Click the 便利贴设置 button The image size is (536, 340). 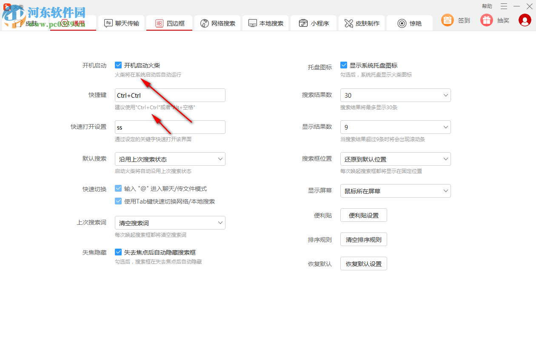363,215
